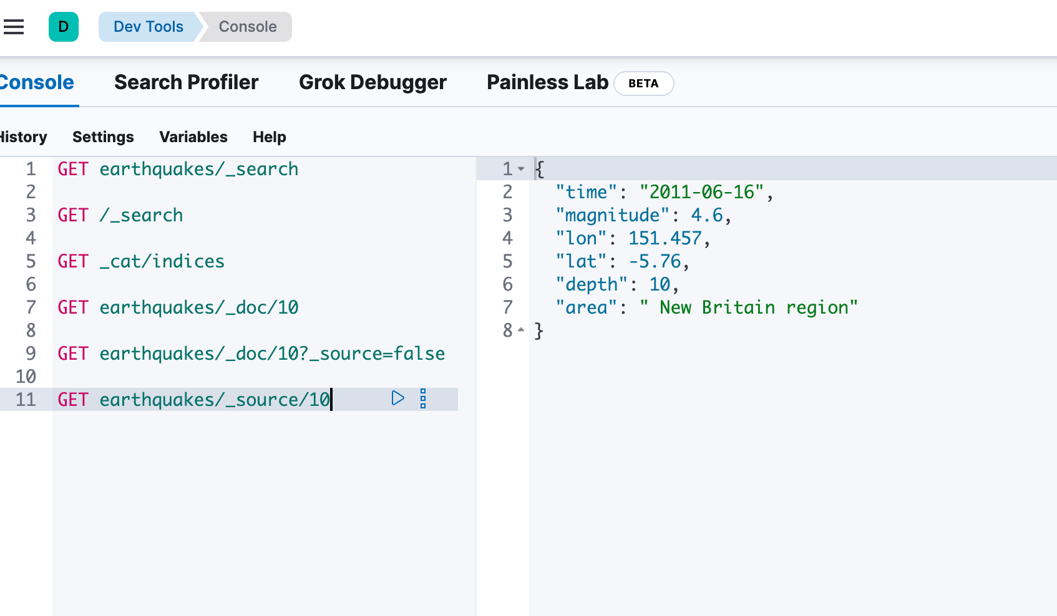Click the GET _cat/indices request line

(141, 261)
